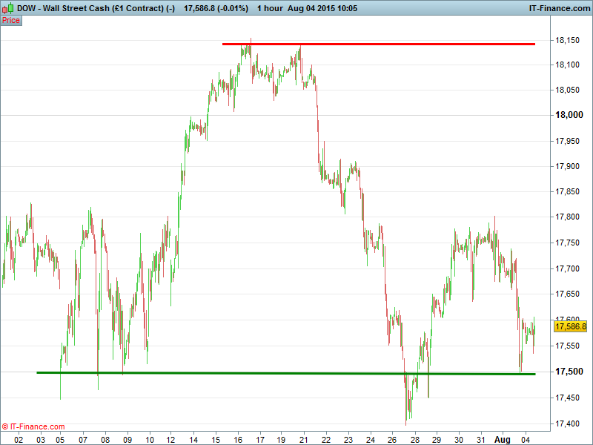Click the 17,500 label on price axis
Viewport: 593px width, 445px height.
[x=568, y=372]
